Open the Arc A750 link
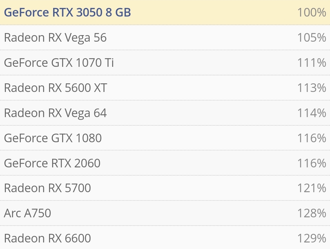This screenshot has width=330, height=249. [28, 213]
